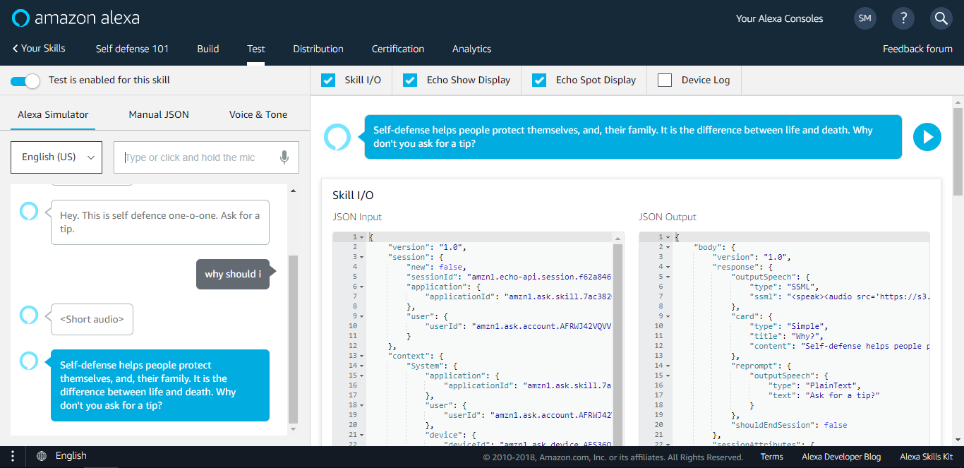Click the Alexa ring beside Short audio
The width and height of the screenshot is (964, 468).
tap(29, 314)
